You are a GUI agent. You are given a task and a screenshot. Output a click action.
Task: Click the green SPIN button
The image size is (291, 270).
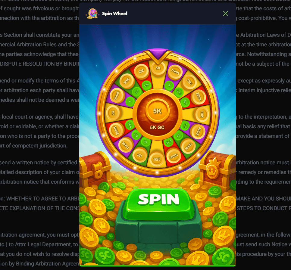tap(158, 204)
